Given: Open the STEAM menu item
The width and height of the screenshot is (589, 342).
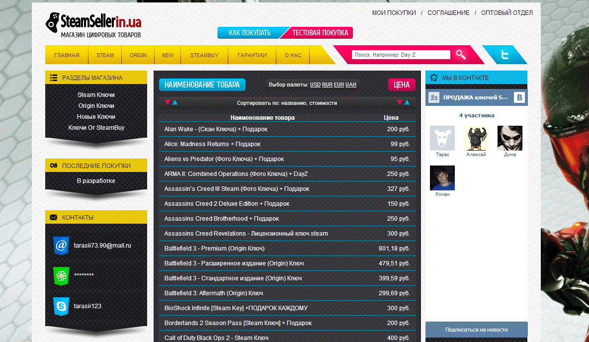Looking at the screenshot, I should pyautogui.click(x=105, y=55).
